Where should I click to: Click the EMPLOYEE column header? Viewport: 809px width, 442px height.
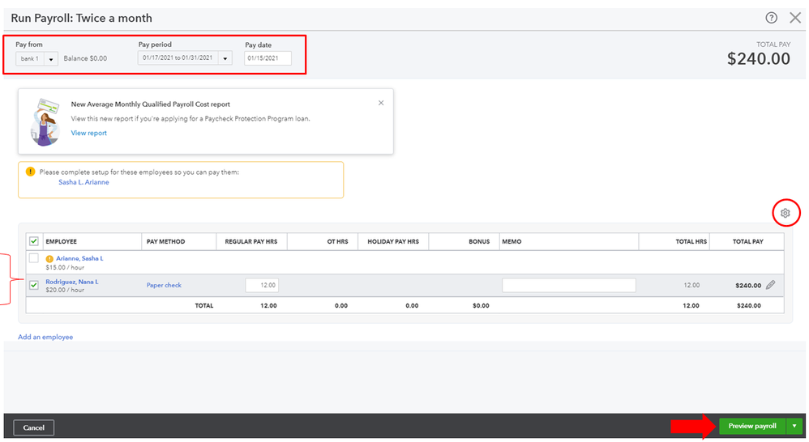coord(61,241)
